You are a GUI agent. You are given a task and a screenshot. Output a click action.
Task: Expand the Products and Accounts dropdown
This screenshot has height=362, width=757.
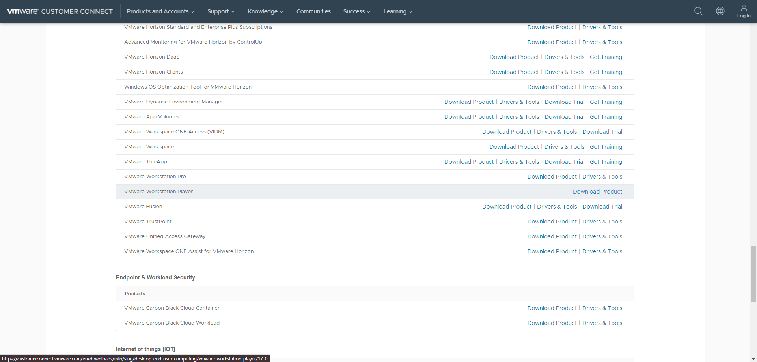[160, 11]
